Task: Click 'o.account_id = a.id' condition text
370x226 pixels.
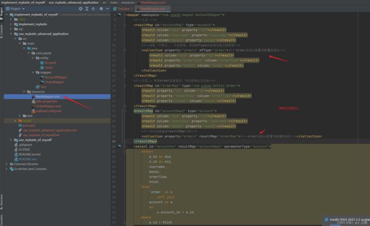Action: coord(175,212)
